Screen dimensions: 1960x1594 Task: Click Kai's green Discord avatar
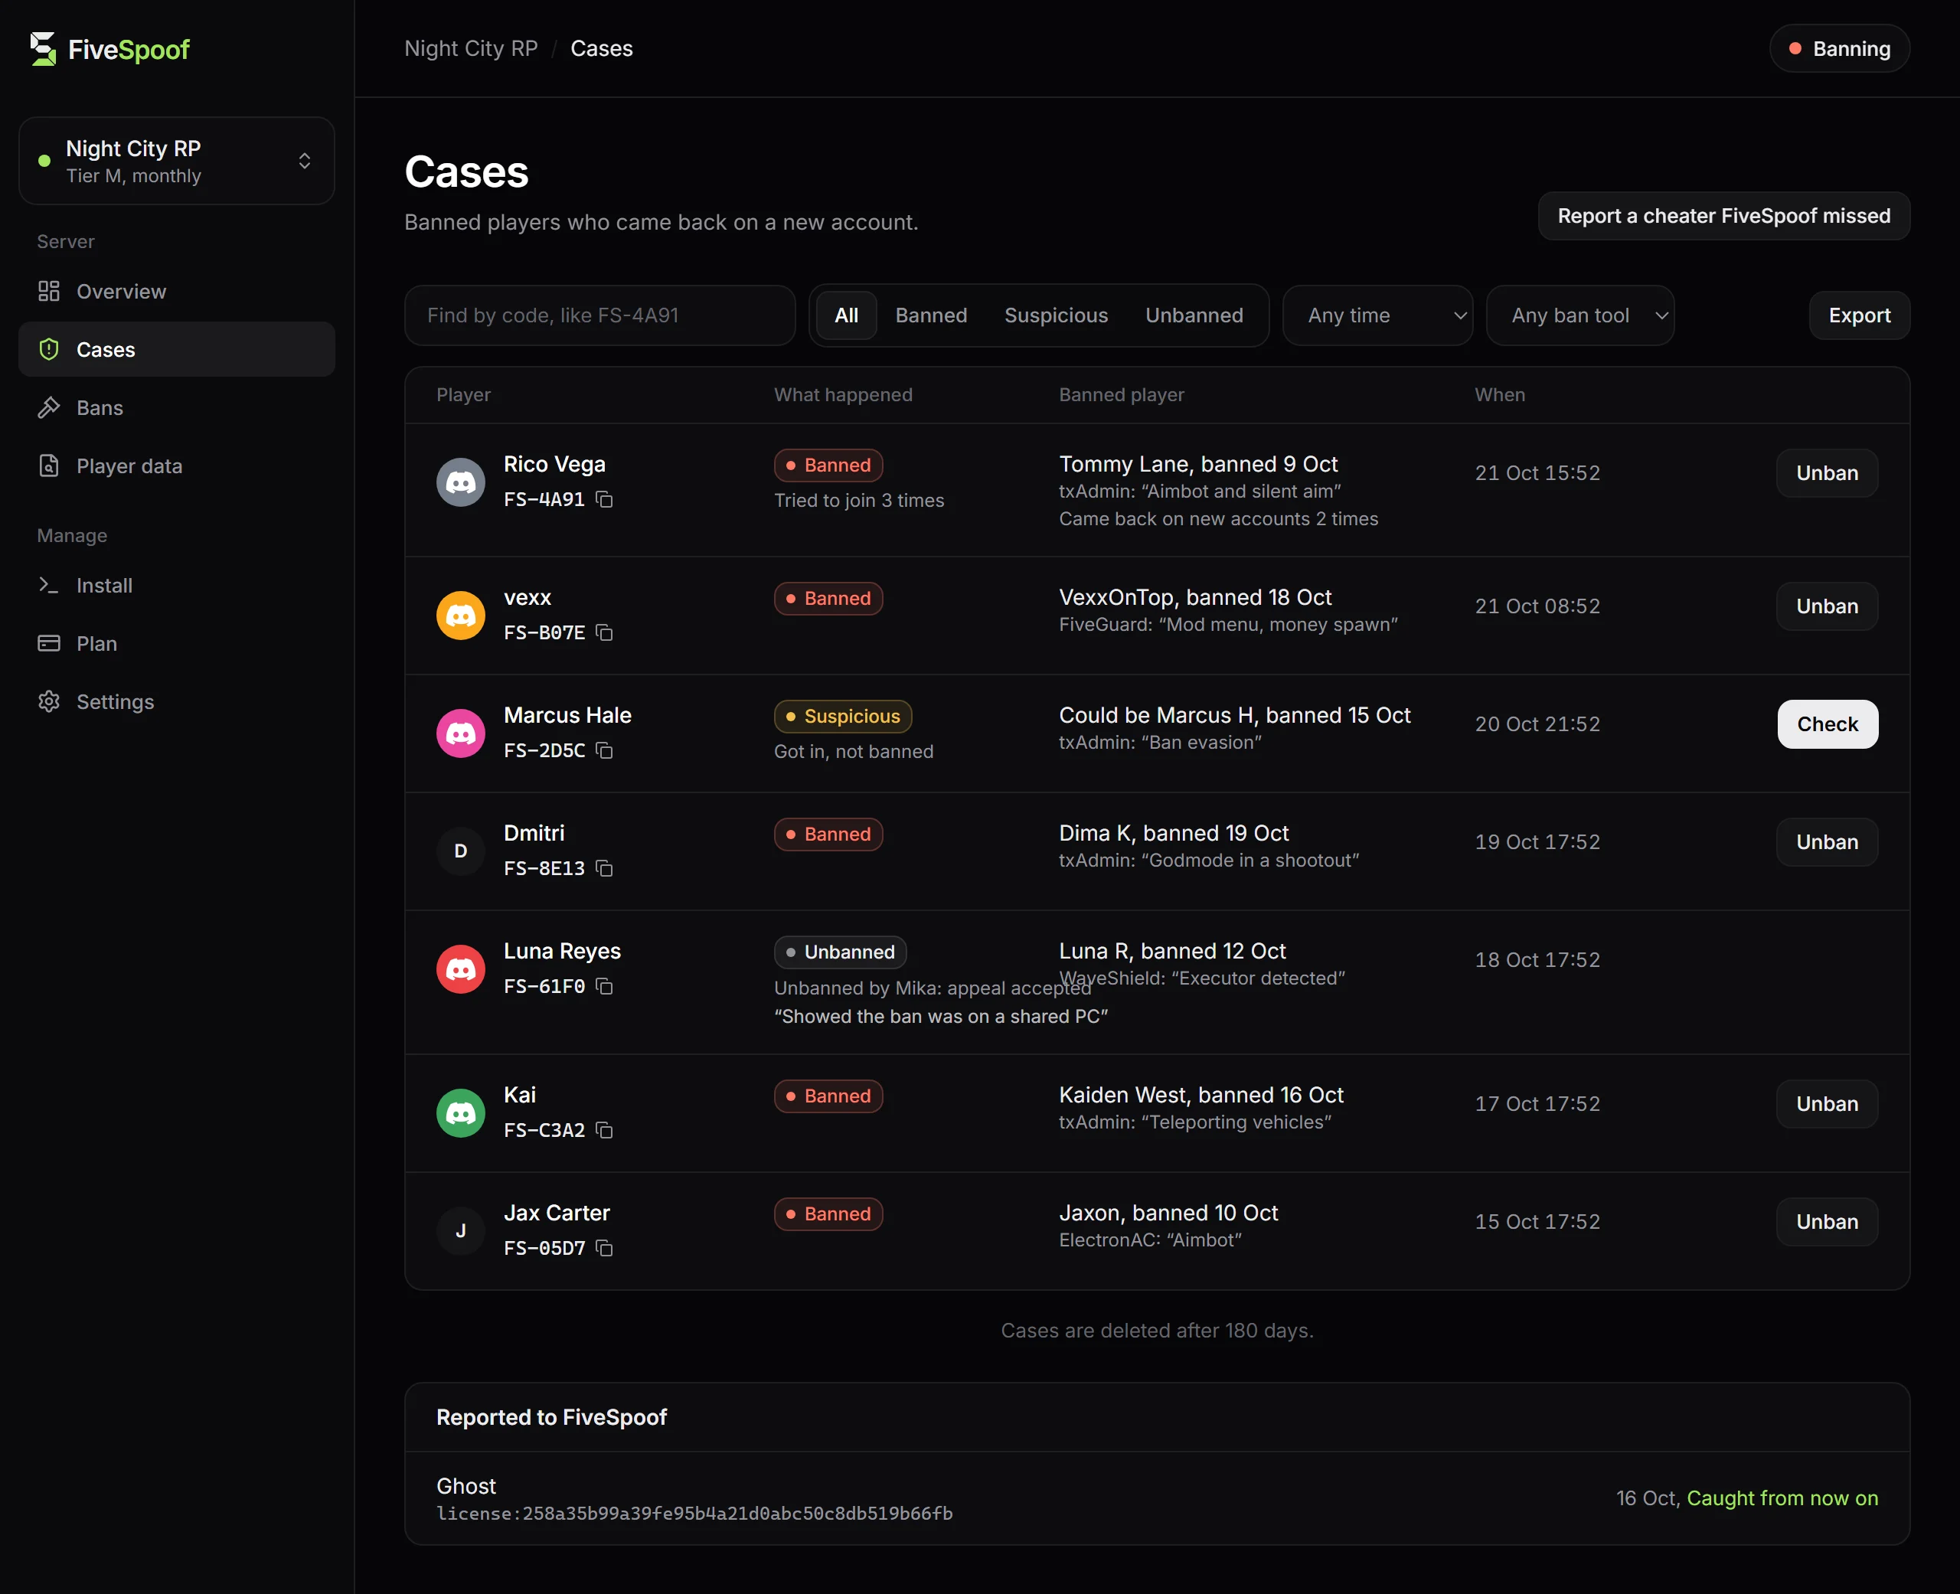461,1113
